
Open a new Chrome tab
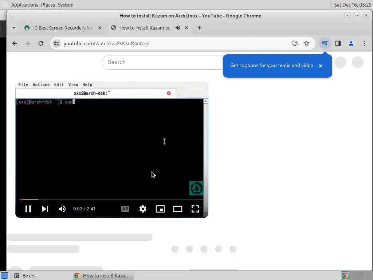(x=199, y=28)
